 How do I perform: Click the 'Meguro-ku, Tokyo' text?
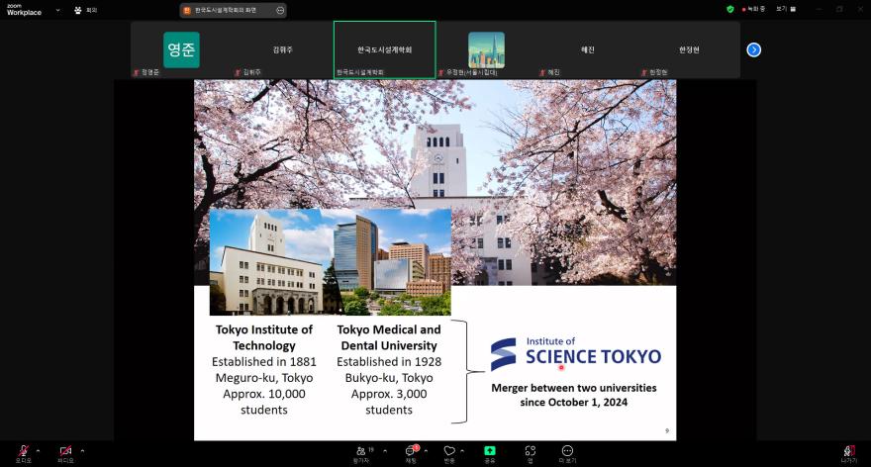coord(264,378)
